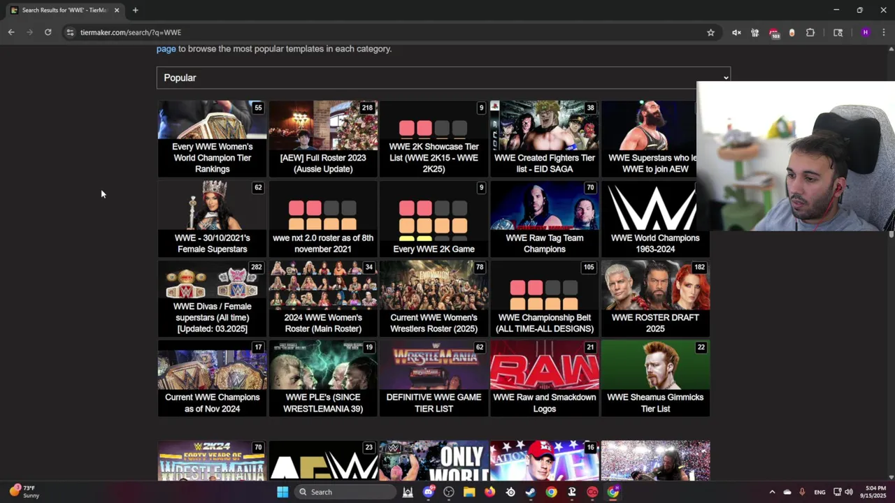The width and height of the screenshot is (895, 503).
Task: Open the Windows Start menu
Action: tap(282, 492)
